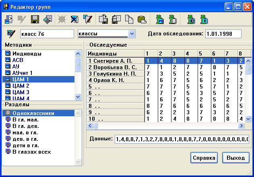Click the green scales icon with one person
The height and width of the screenshot is (177, 254).
tap(204, 20)
